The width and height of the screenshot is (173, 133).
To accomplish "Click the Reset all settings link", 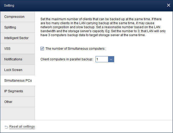I will pyautogui.click(x=22, y=127).
